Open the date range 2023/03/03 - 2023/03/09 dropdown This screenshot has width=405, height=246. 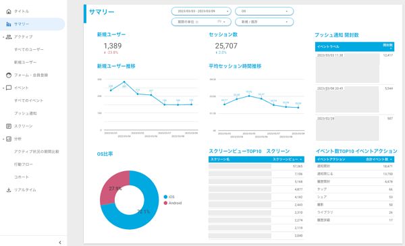(201, 11)
